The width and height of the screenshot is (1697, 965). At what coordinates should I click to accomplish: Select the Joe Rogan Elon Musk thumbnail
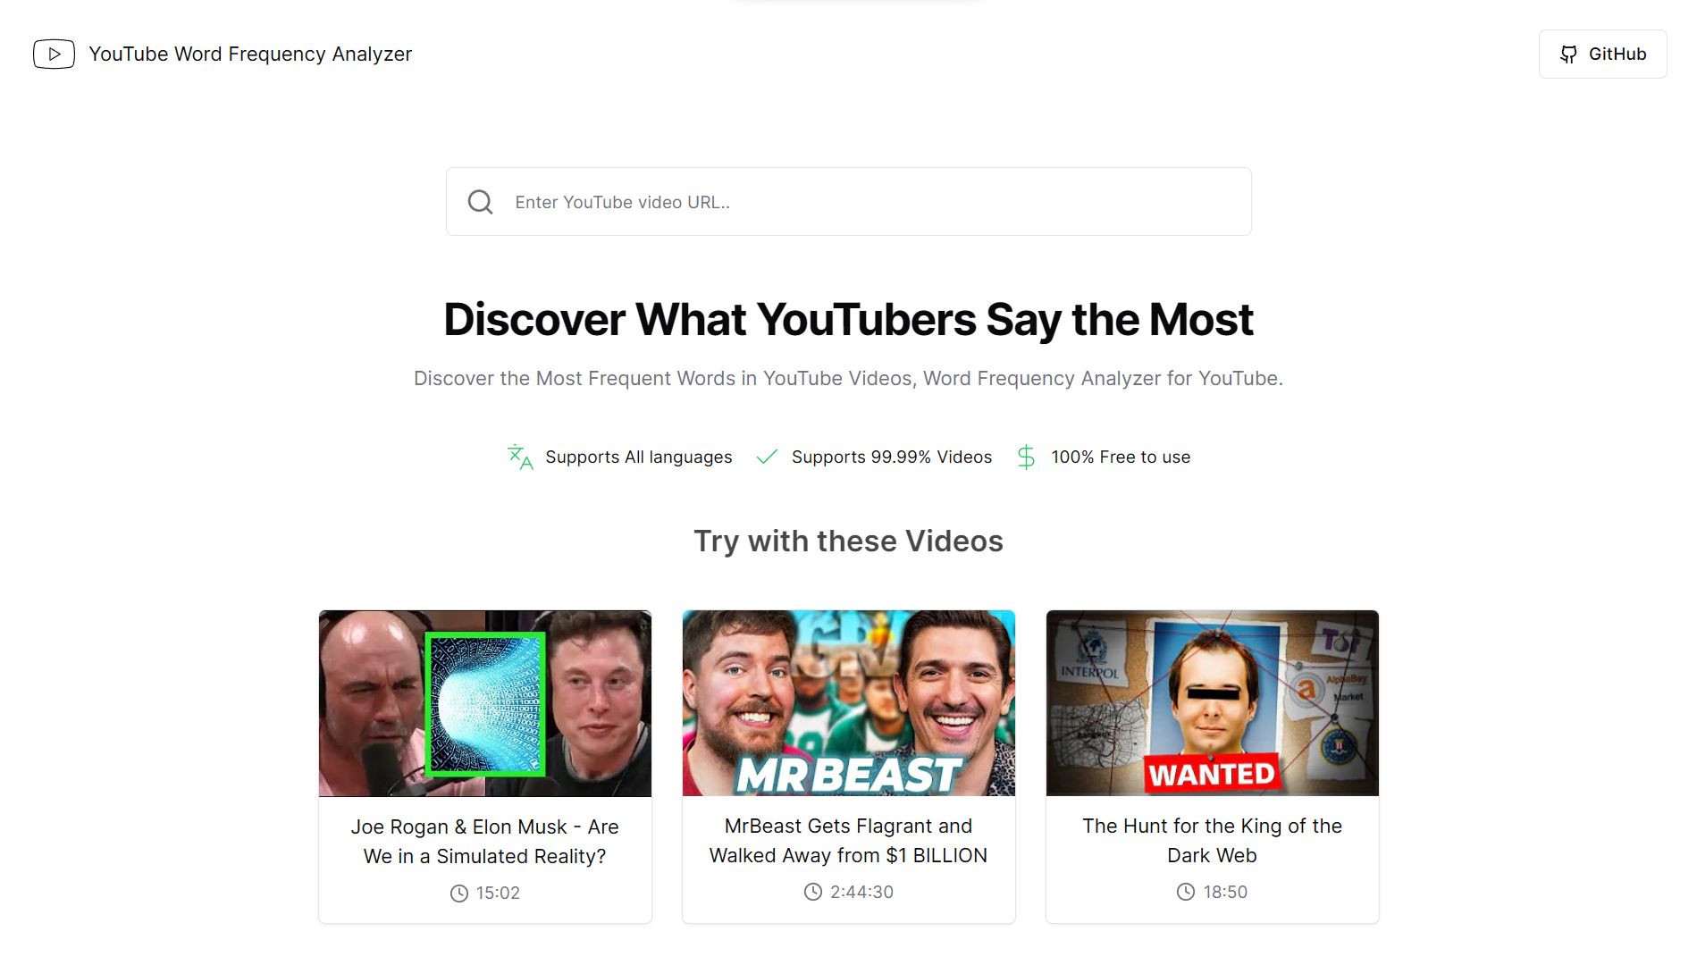tap(485, 703)
